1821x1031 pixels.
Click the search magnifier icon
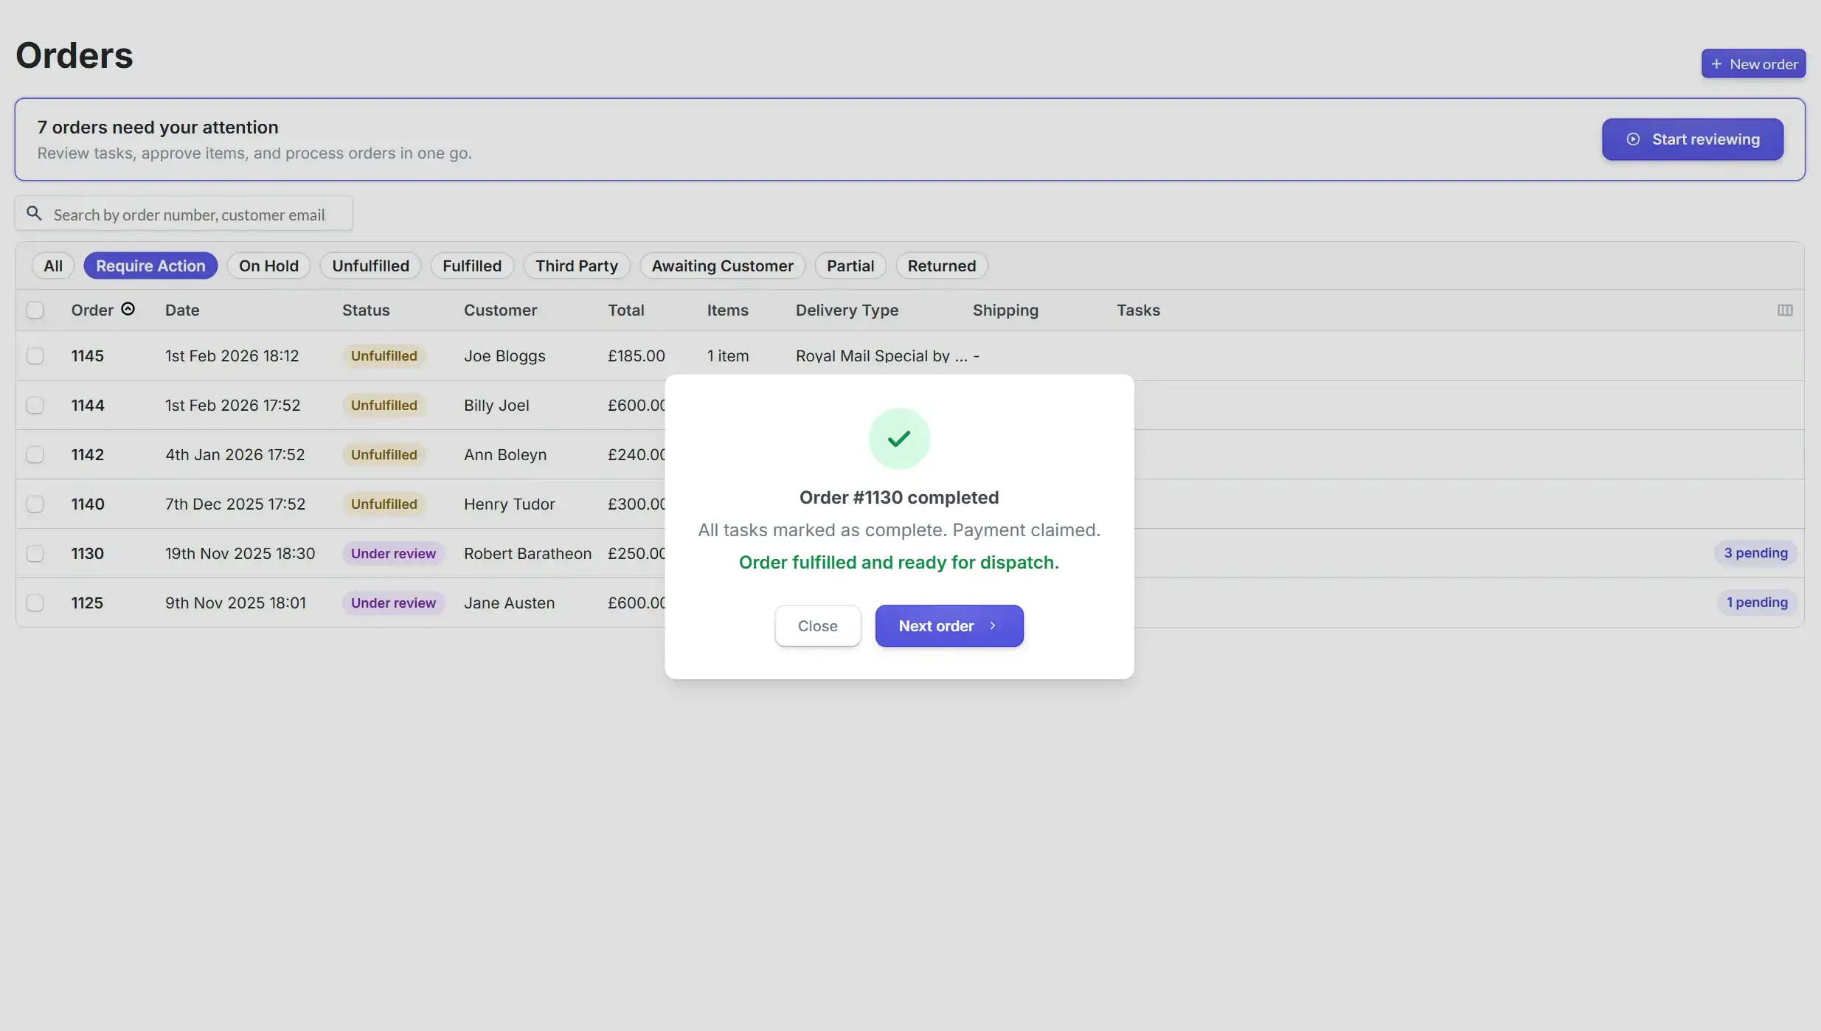tap(34, 213)
